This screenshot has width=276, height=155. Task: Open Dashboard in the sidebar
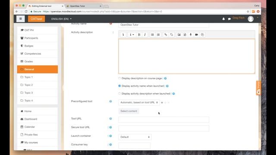[x=38, y=119]
